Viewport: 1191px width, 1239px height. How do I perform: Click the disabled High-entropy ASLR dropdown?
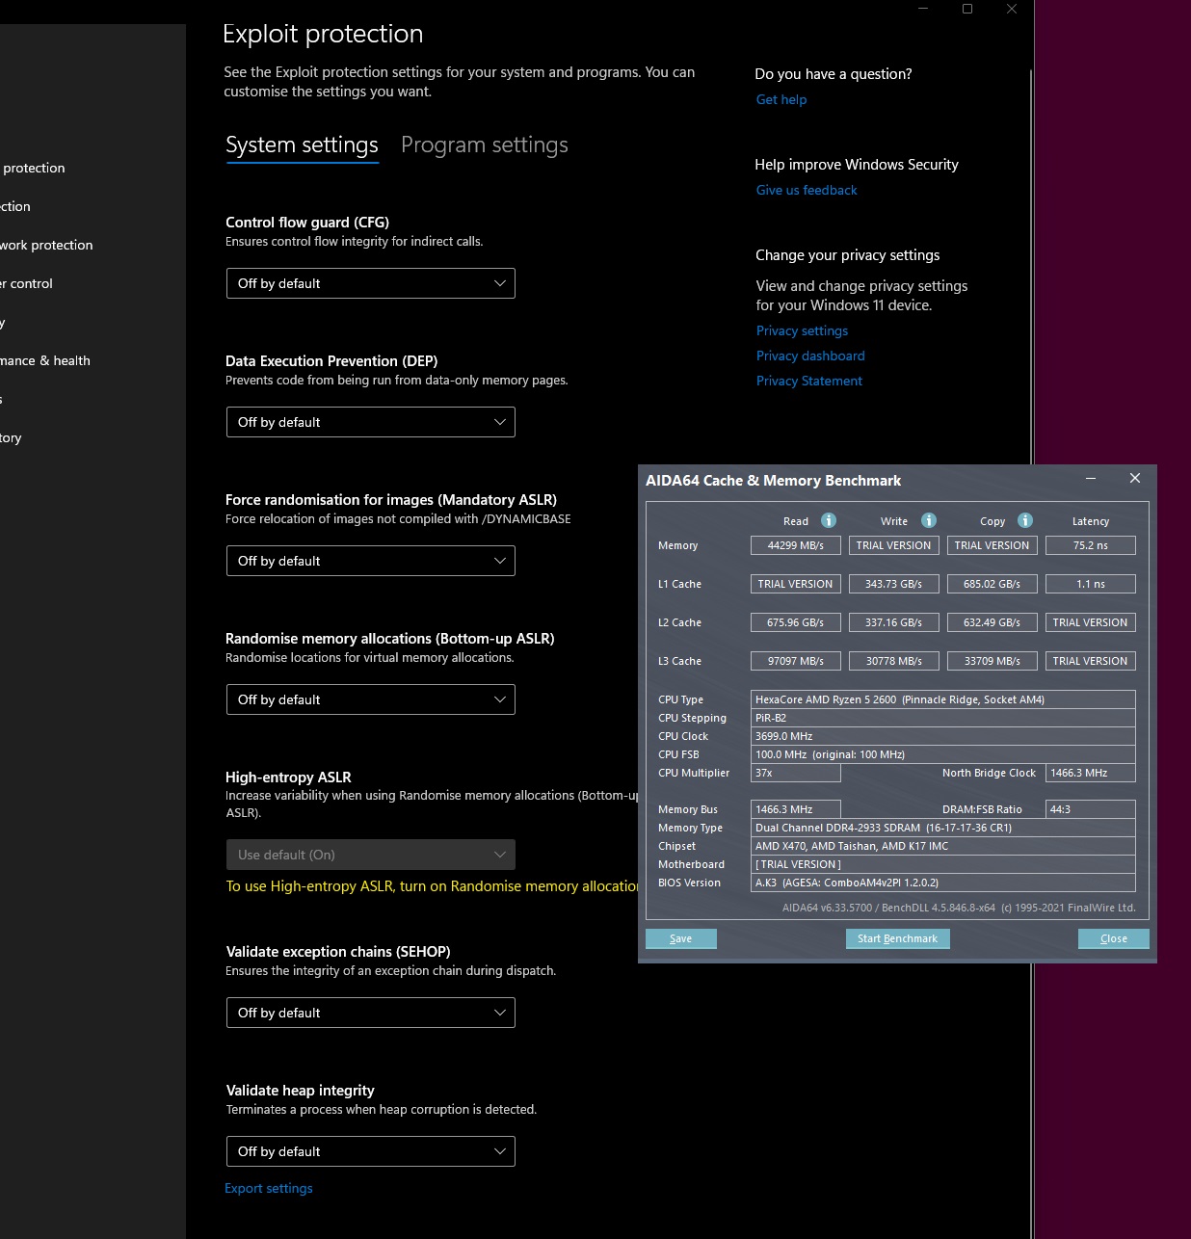coord(371,855)
